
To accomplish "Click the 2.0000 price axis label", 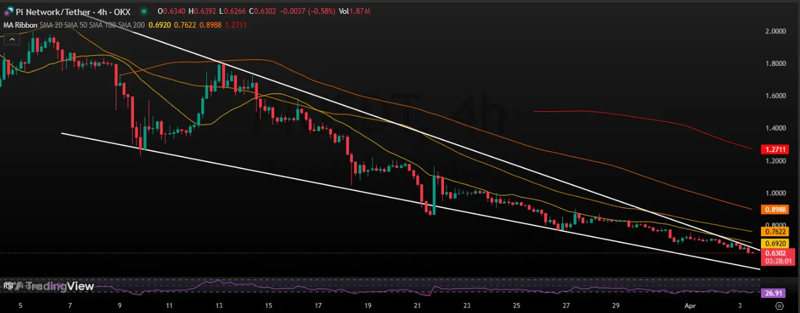I will tap(774, 31).
